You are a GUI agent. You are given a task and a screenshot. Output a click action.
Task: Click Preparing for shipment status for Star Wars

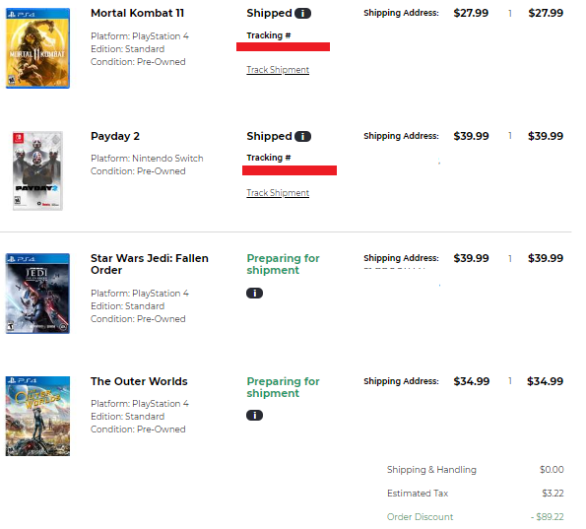point(283,264)
